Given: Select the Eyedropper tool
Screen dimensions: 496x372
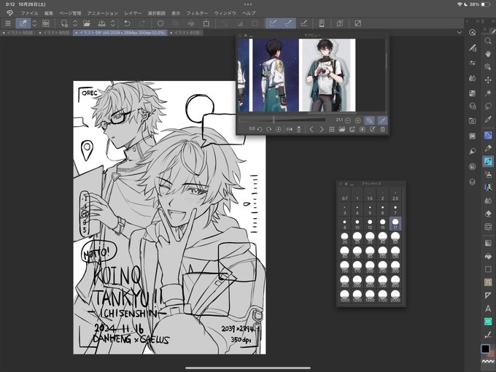Looking at the screenshot, I should tap(488, 119).
